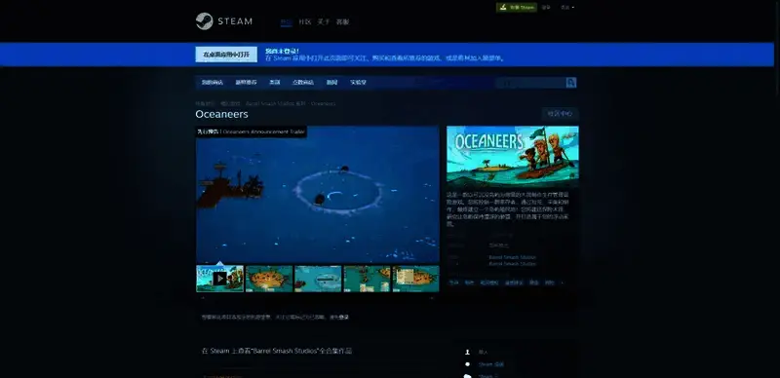Click the main trailer video player area
The image size is (780, 378).
coord(318,195)
